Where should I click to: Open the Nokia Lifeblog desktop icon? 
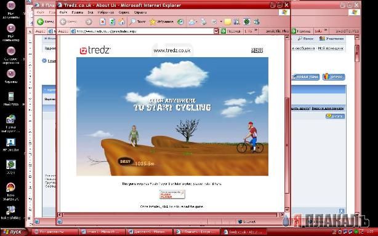(11, 213)
